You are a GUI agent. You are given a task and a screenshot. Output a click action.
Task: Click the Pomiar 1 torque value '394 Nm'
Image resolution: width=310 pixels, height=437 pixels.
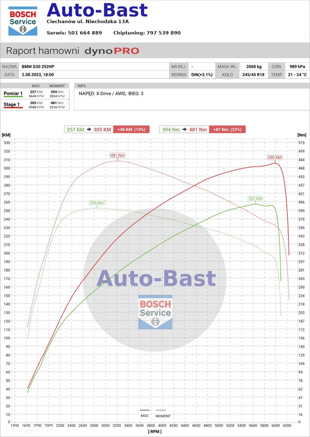click(57, 92)
